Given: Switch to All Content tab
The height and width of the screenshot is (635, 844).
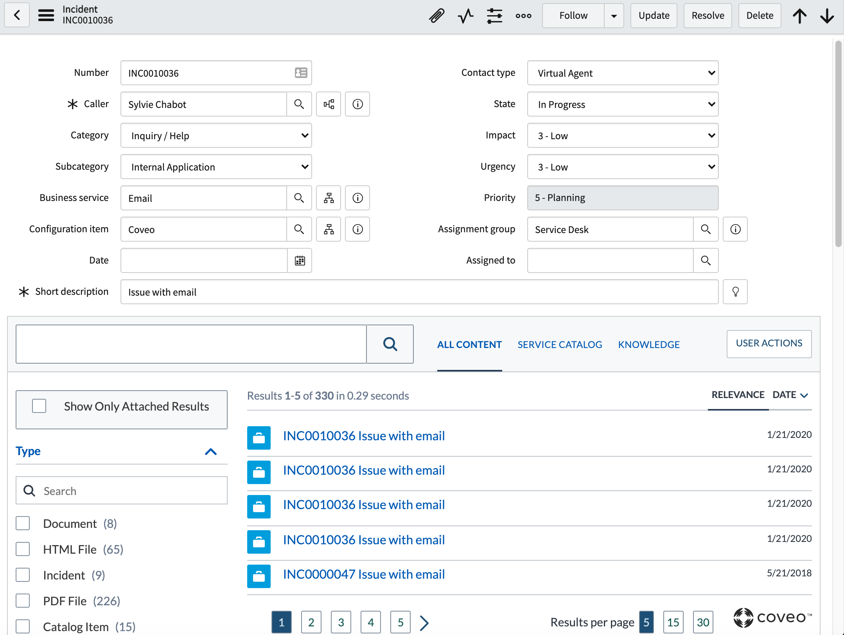Looking at the screenshot, I should 469,344.
